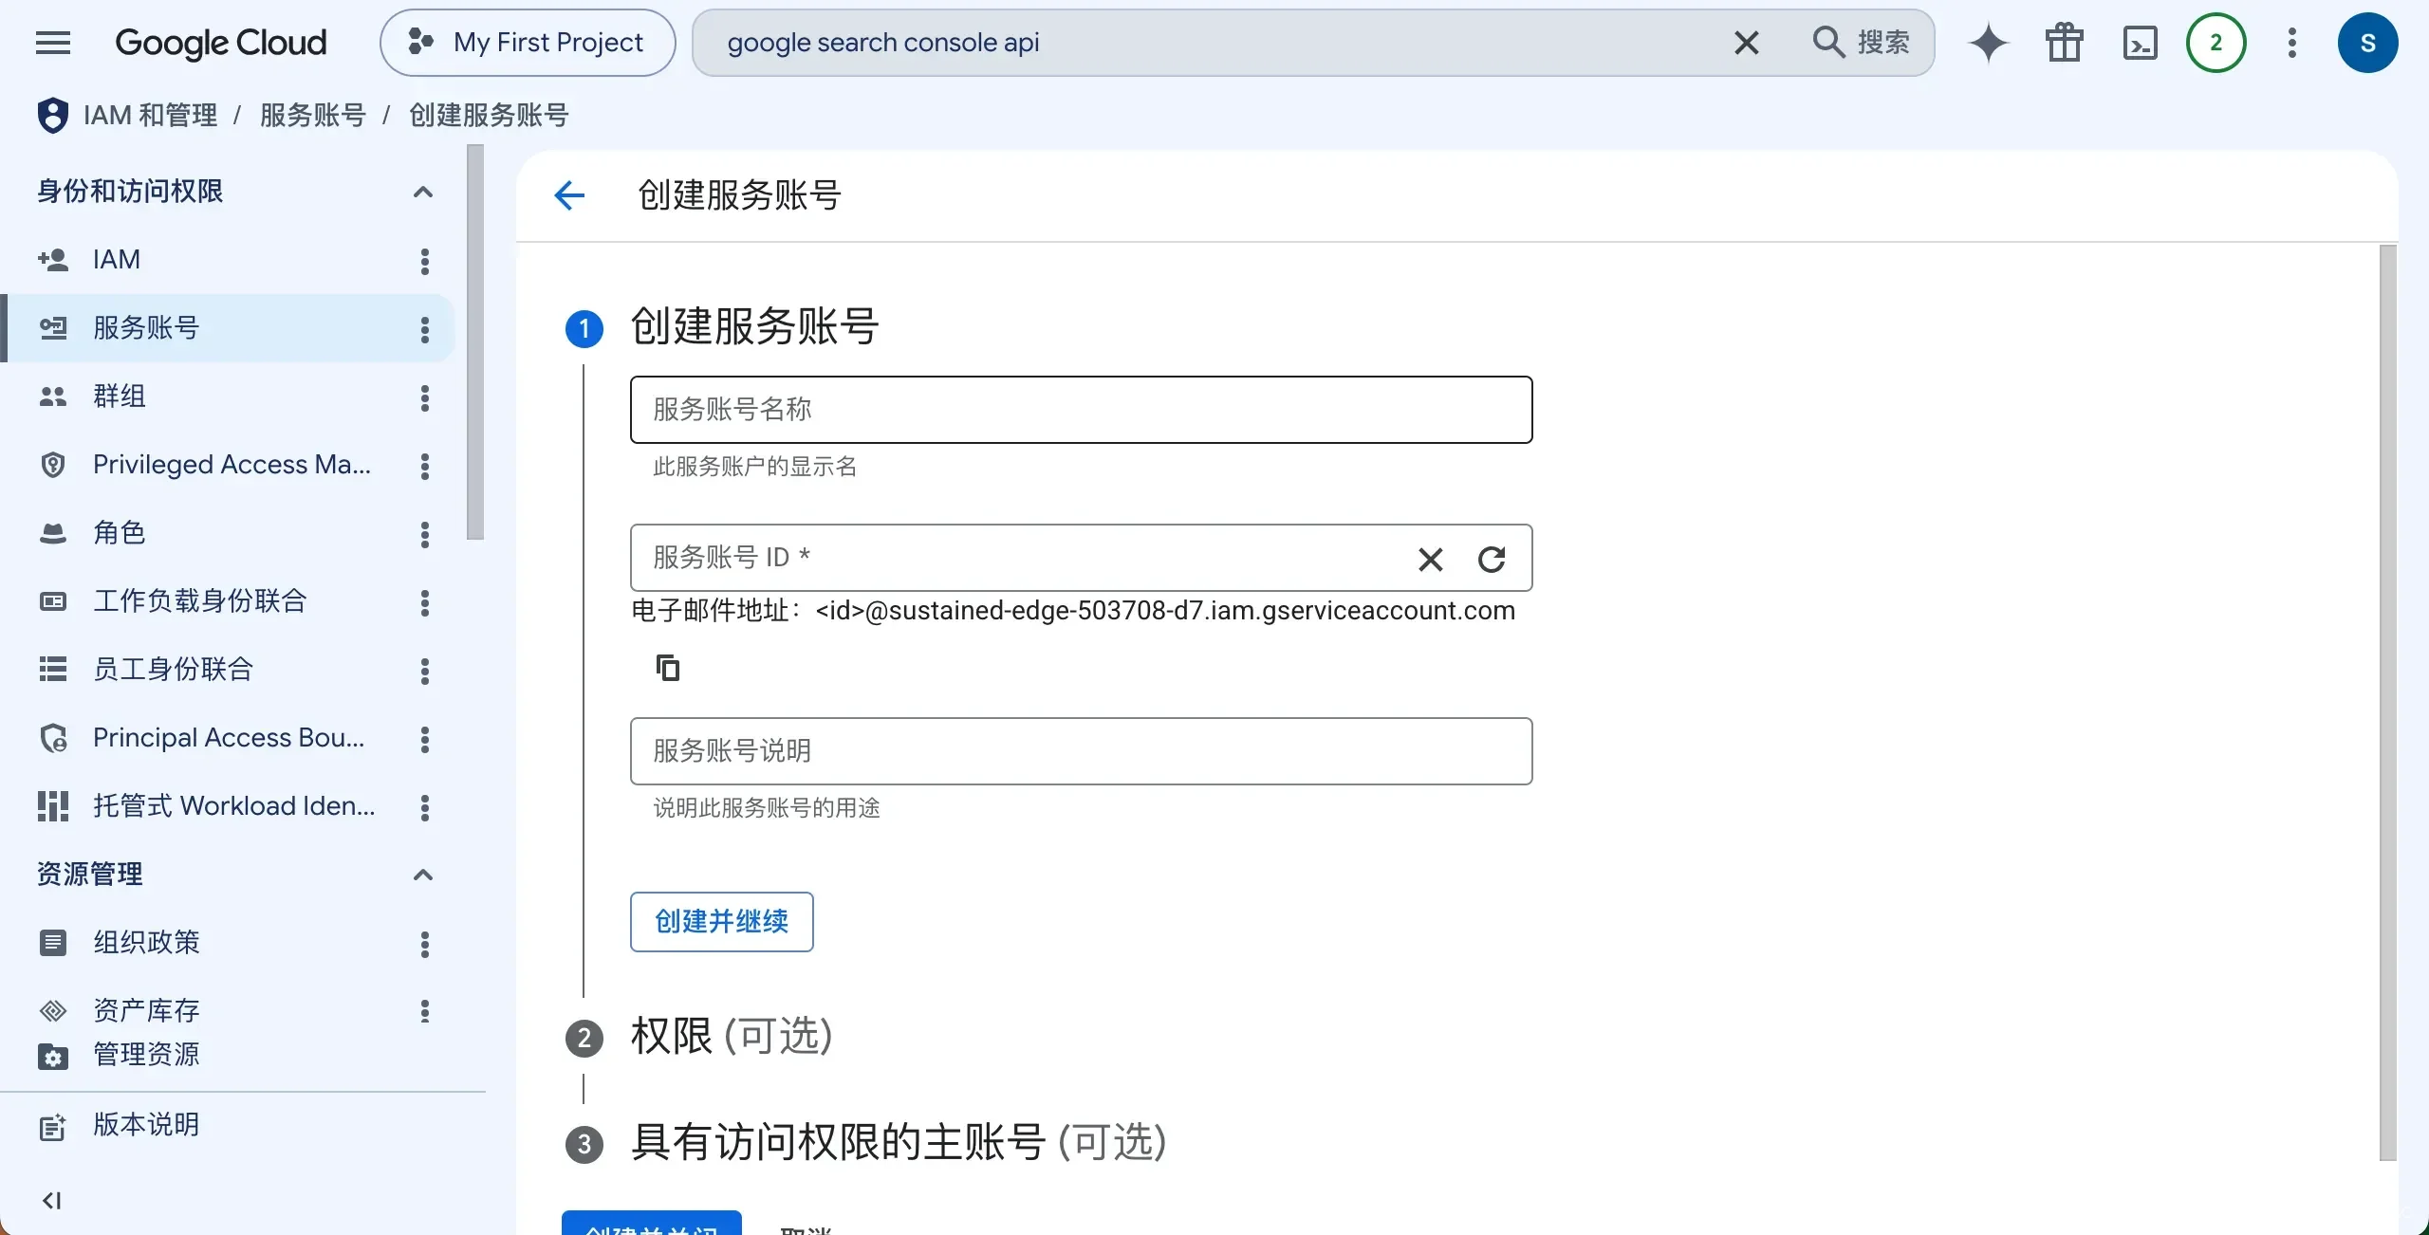The image size is (2429, 1235).
Task: Go to IAM 和管理 breadcrumb
Action: [150, 116]
